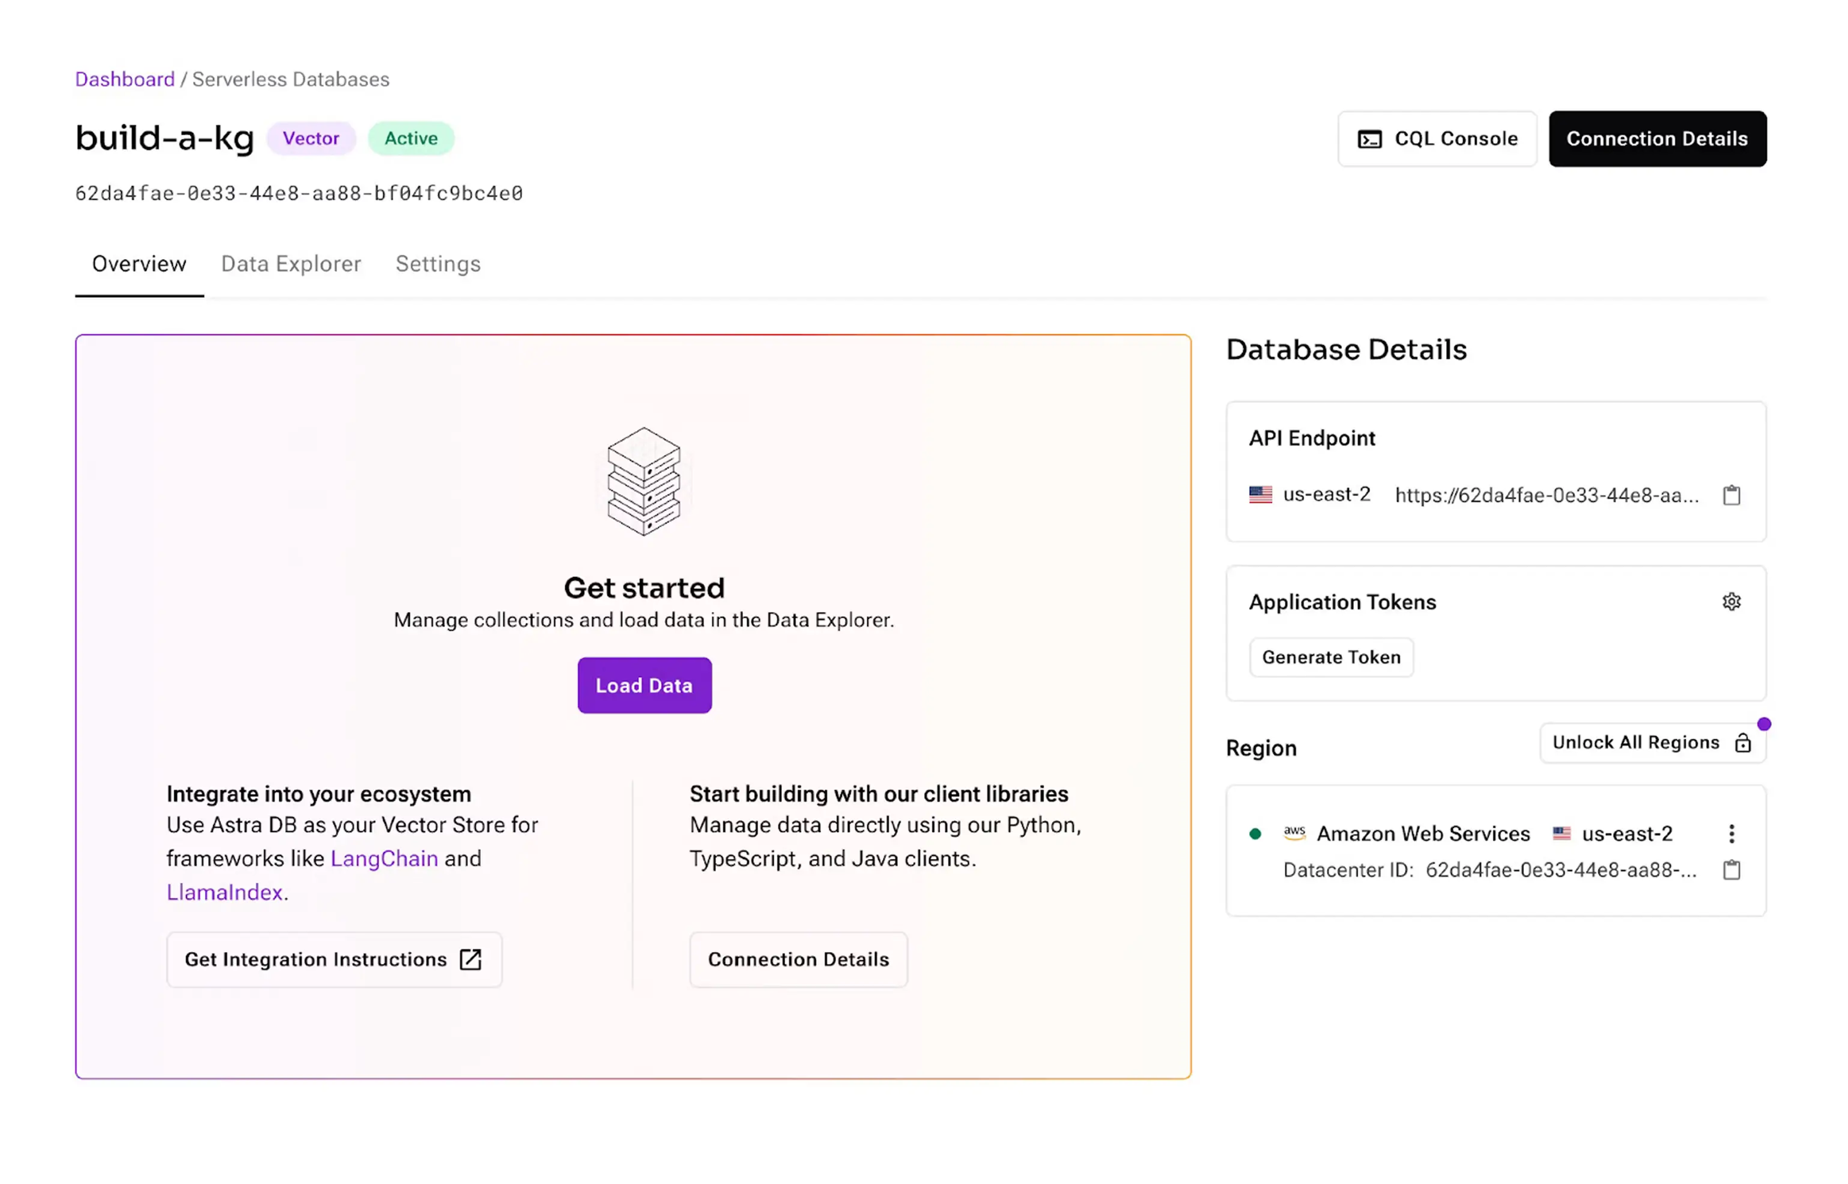Open black Connection Details button at top
The image size is (1848, 1184).
coord(1656,139)
